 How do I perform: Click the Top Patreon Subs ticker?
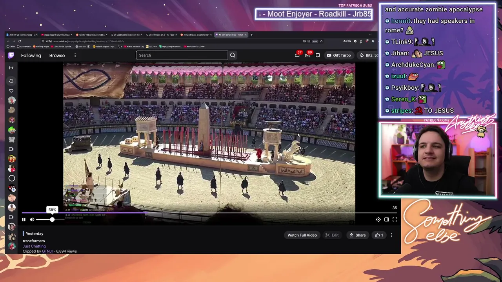[314, 14]
